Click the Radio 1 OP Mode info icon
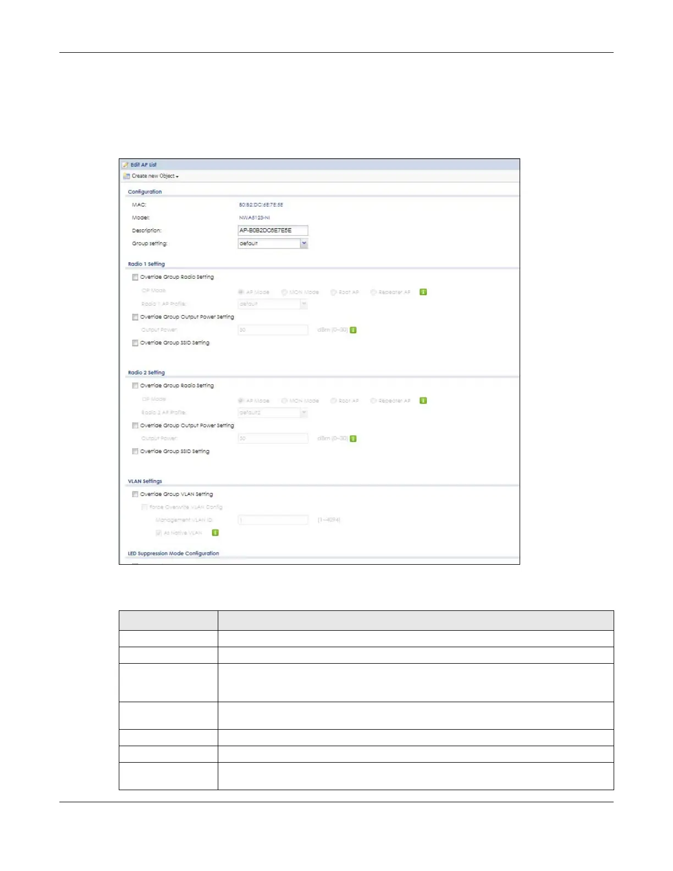The width and height of the screenshot is (673, 871). [x=423, y=292]
